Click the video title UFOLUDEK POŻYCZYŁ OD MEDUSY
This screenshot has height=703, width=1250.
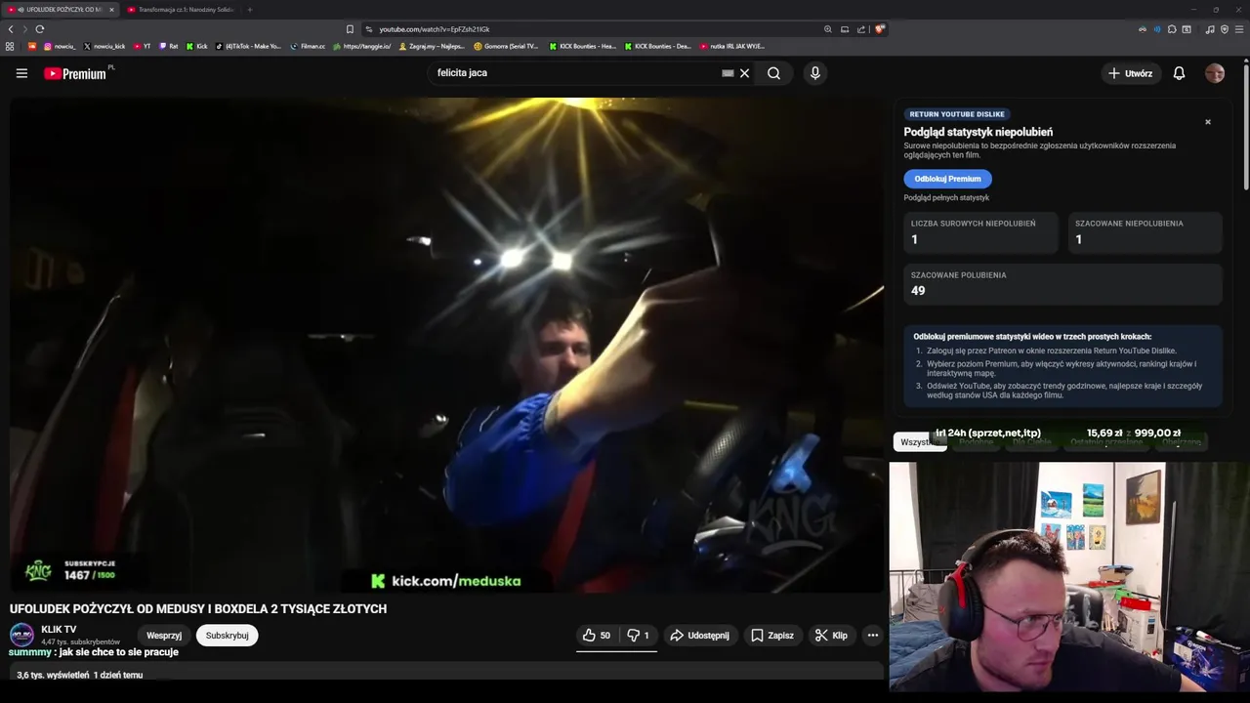click(x=198, y=609)
